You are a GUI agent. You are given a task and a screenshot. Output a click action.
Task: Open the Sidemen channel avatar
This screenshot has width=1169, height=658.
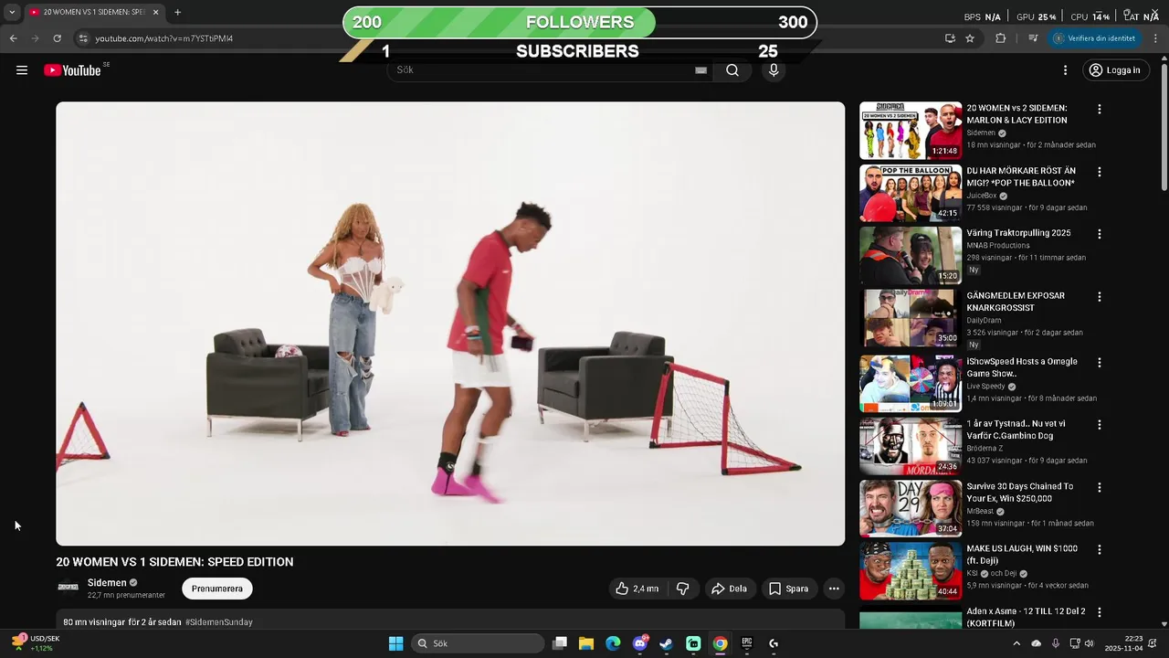(68, 588)
